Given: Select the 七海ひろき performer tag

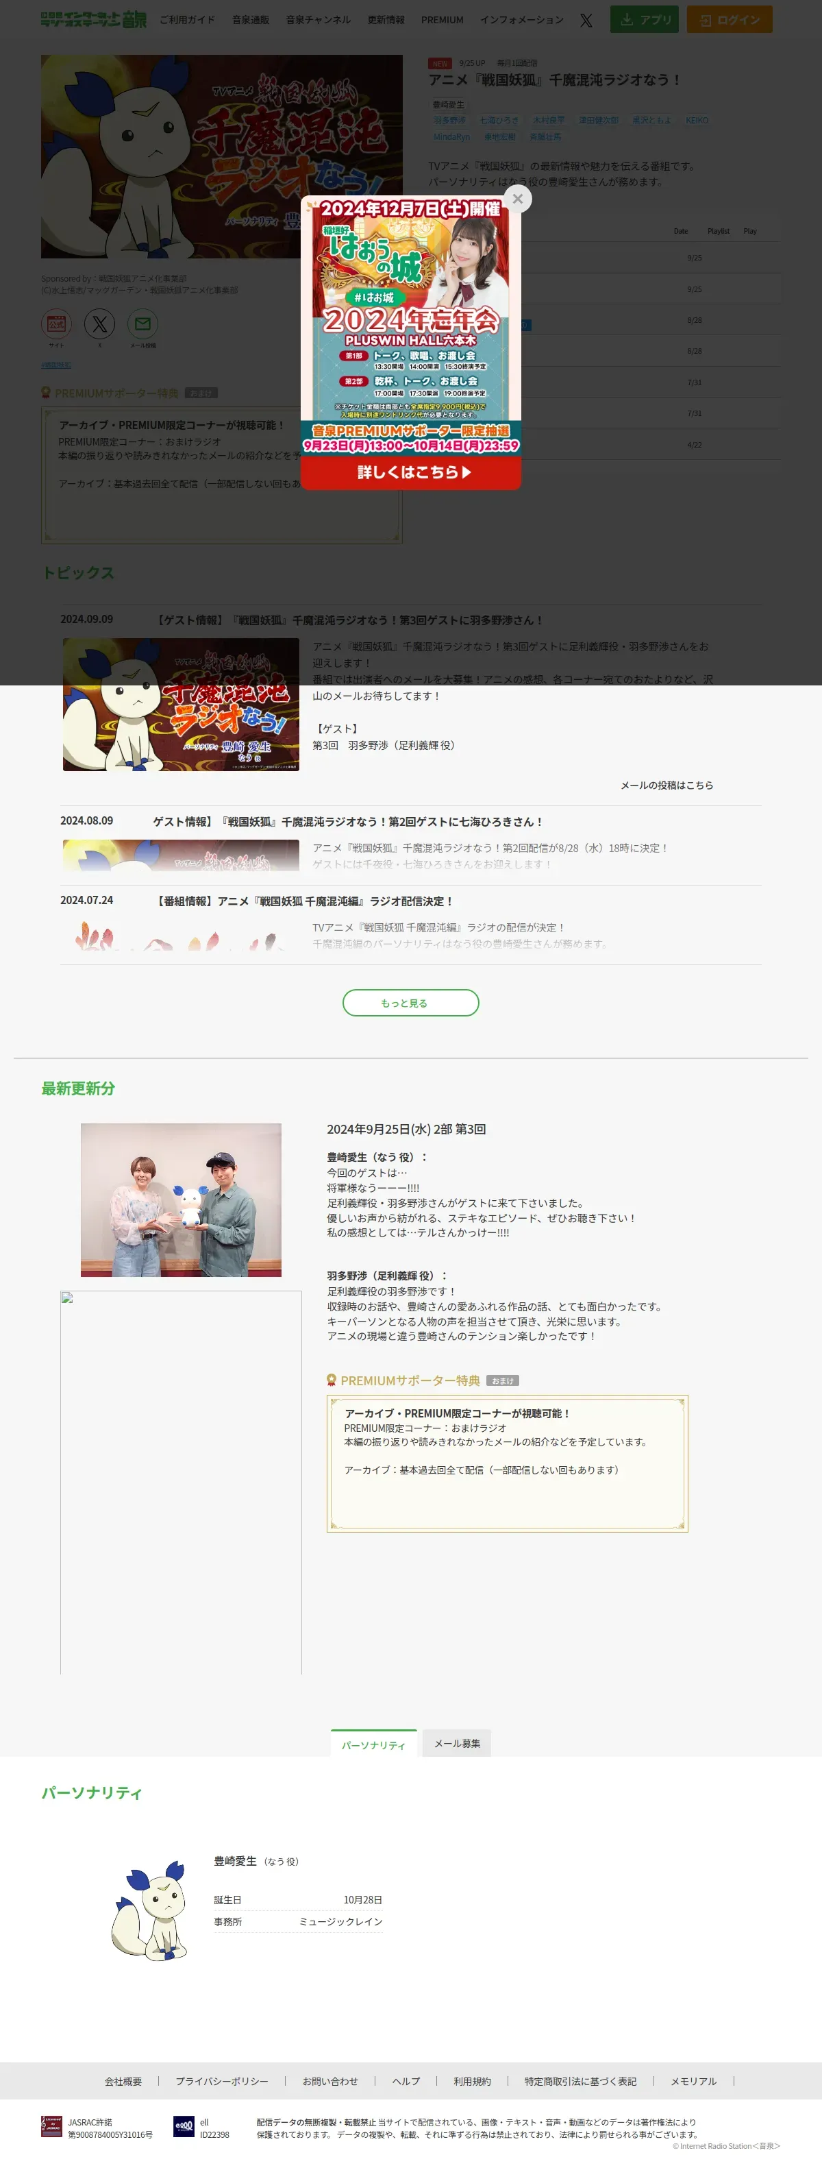Looking at the screenshot, I should point(499,121).
